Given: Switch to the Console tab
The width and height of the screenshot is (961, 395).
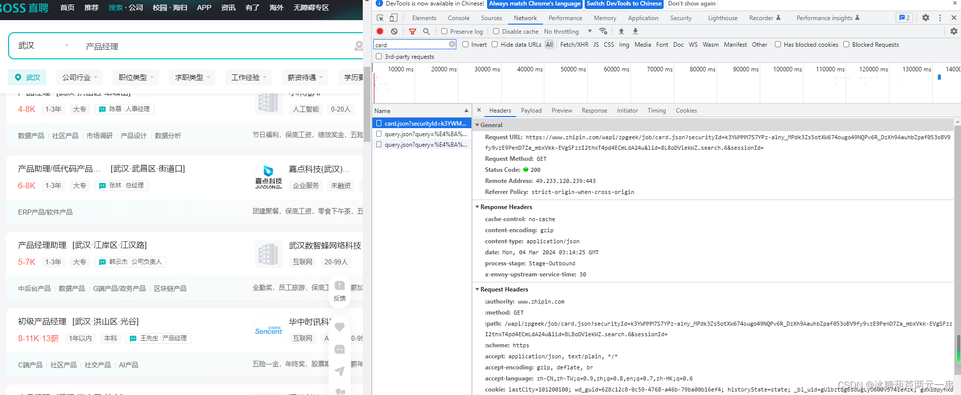Looking at the screenshot, I should click(458, 18).
